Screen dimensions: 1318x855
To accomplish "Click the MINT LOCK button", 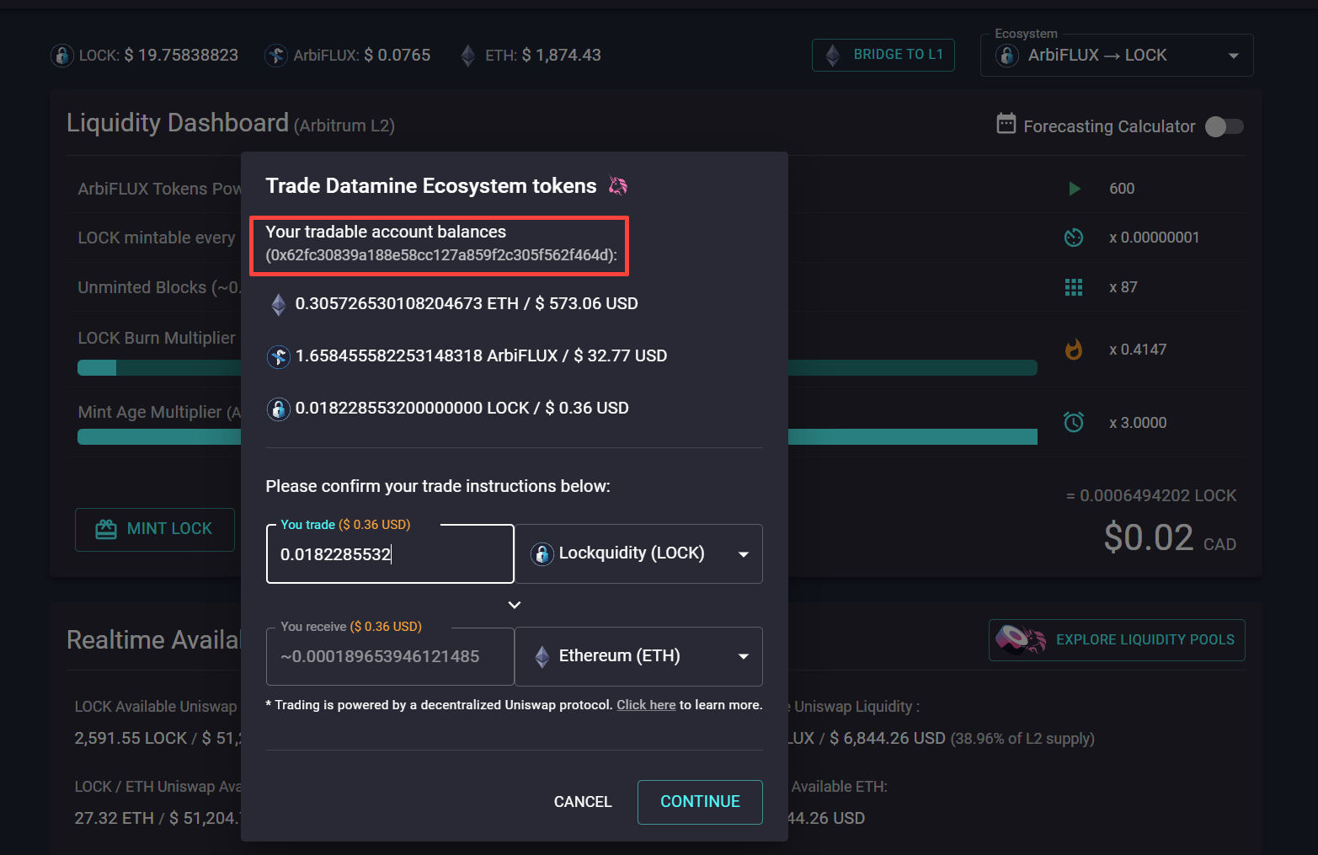I will coord(155,529).
